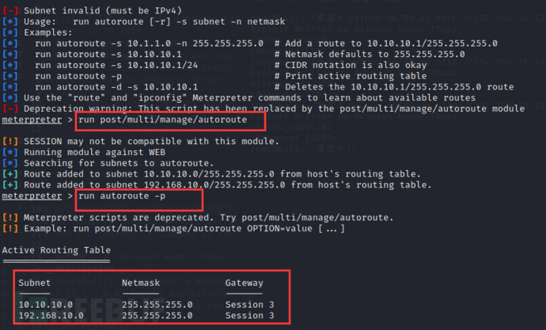Click the Subnet column header
Image resolution: width=546 pixels, height=330 pixels.
[35, 283]
